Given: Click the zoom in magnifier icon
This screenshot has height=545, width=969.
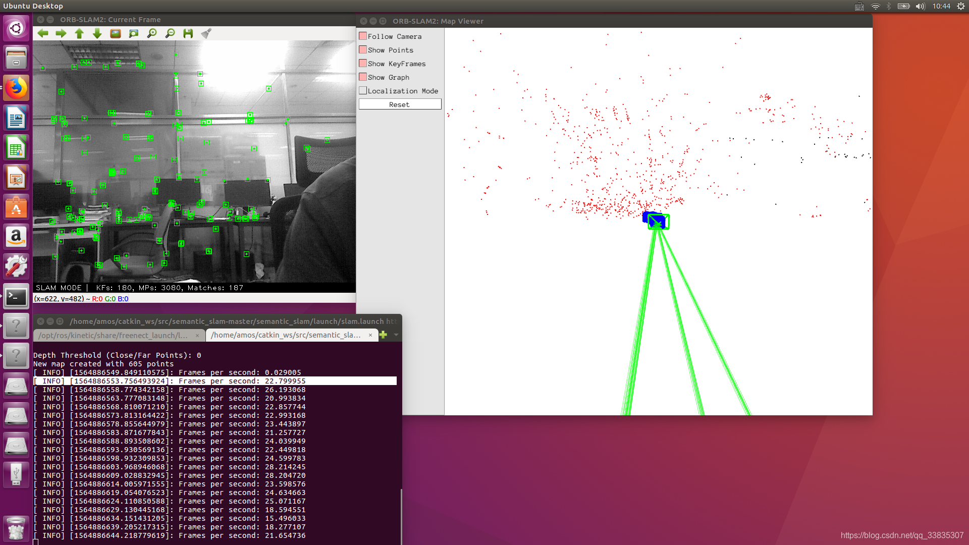Looking at the screenshot, I should coord(151,33).
